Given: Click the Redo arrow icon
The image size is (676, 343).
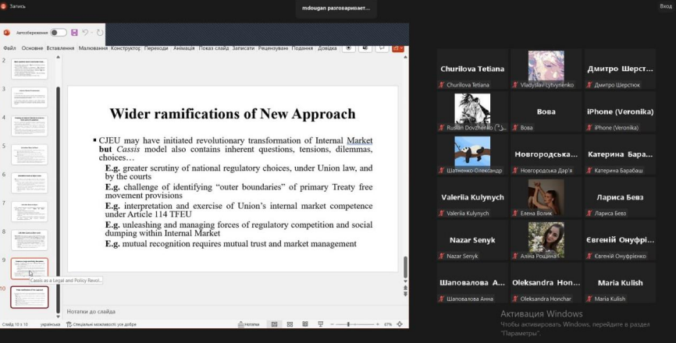Looking at the screenshot, I should (x=100, y=33).
